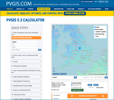Screen dimensions: 114x100
Task: Open help for Performance of Grid-Connected PV
Action: click(x=103, y=96)
